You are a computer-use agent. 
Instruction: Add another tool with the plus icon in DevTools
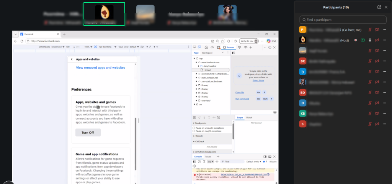tap(251, 47)
